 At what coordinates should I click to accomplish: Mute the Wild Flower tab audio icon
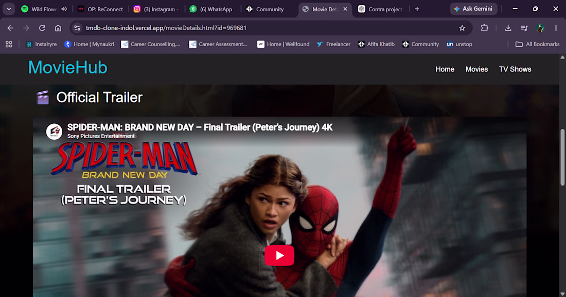tap(64, 9)
